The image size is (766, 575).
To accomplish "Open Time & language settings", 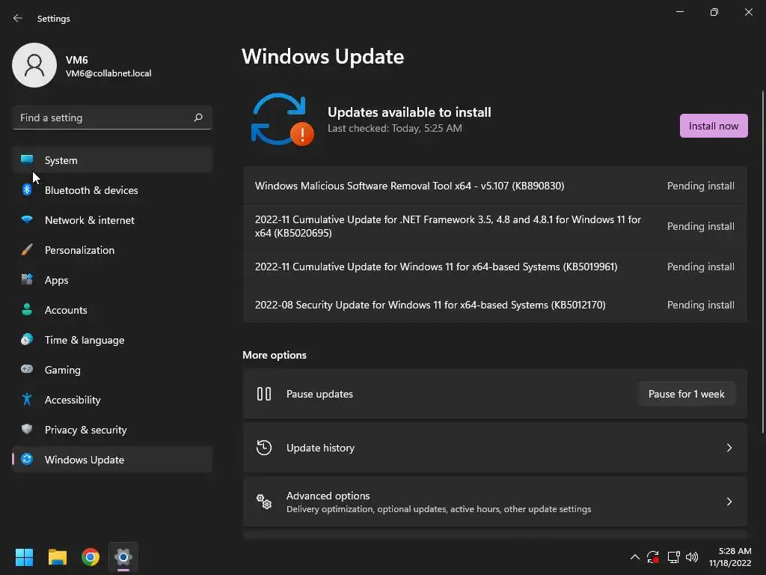I will [112, 339].
